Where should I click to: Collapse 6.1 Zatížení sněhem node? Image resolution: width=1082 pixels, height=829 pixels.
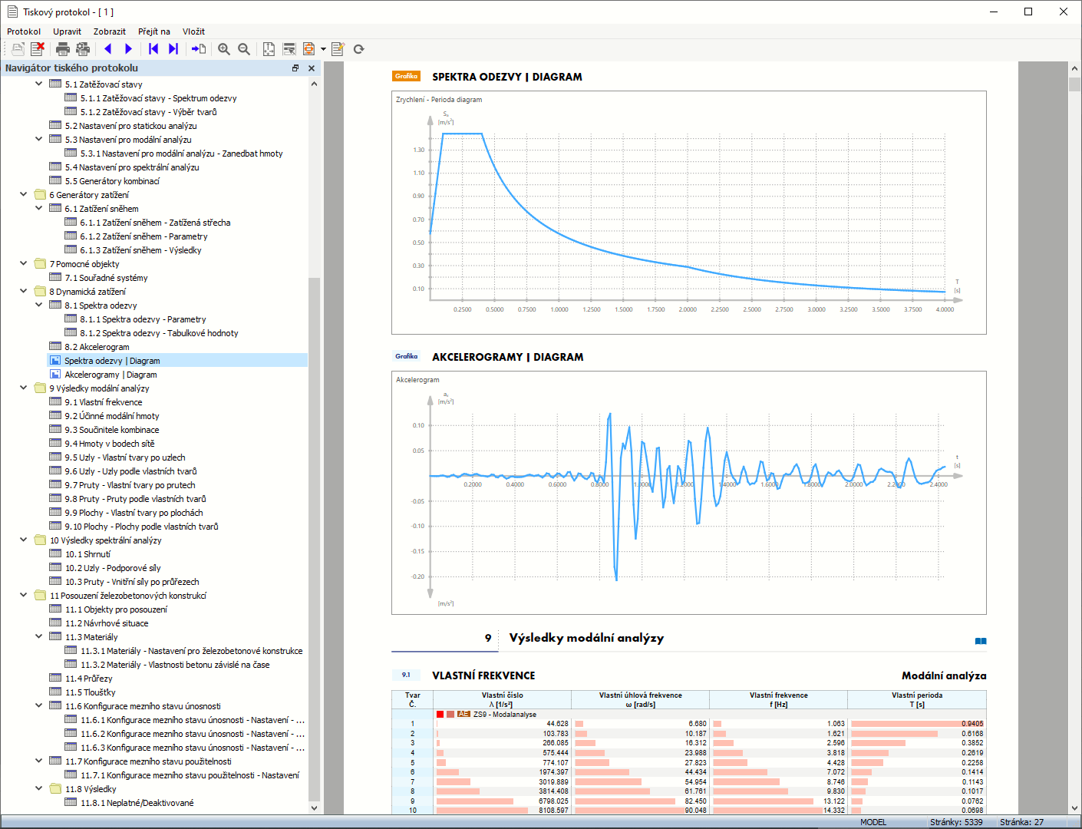[x=39, y=208]
